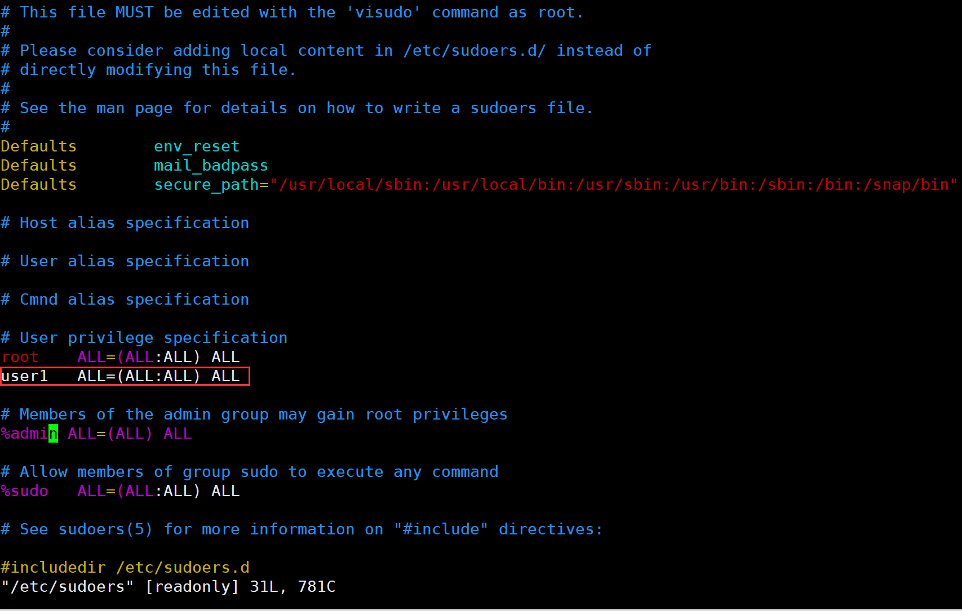Click the User privilege specification comment
Image resolution: width=962 pixels, height=611 pixels.
click(144, 338)
